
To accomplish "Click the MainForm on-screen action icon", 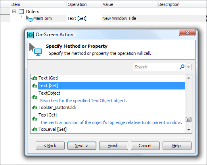I will (29, 19).
